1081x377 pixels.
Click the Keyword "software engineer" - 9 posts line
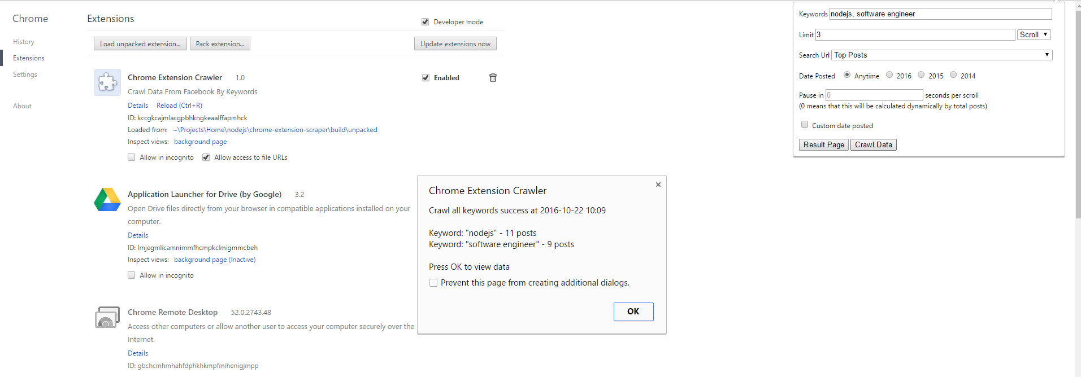point(501,244)
